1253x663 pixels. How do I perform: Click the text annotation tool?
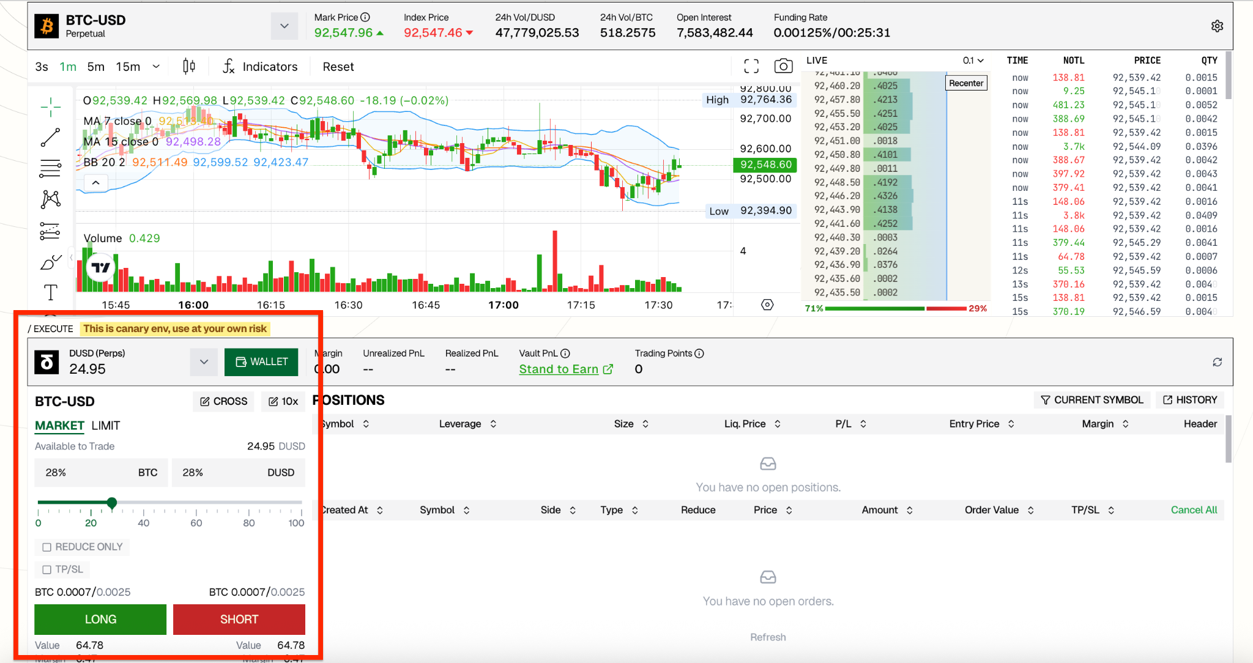50,292
